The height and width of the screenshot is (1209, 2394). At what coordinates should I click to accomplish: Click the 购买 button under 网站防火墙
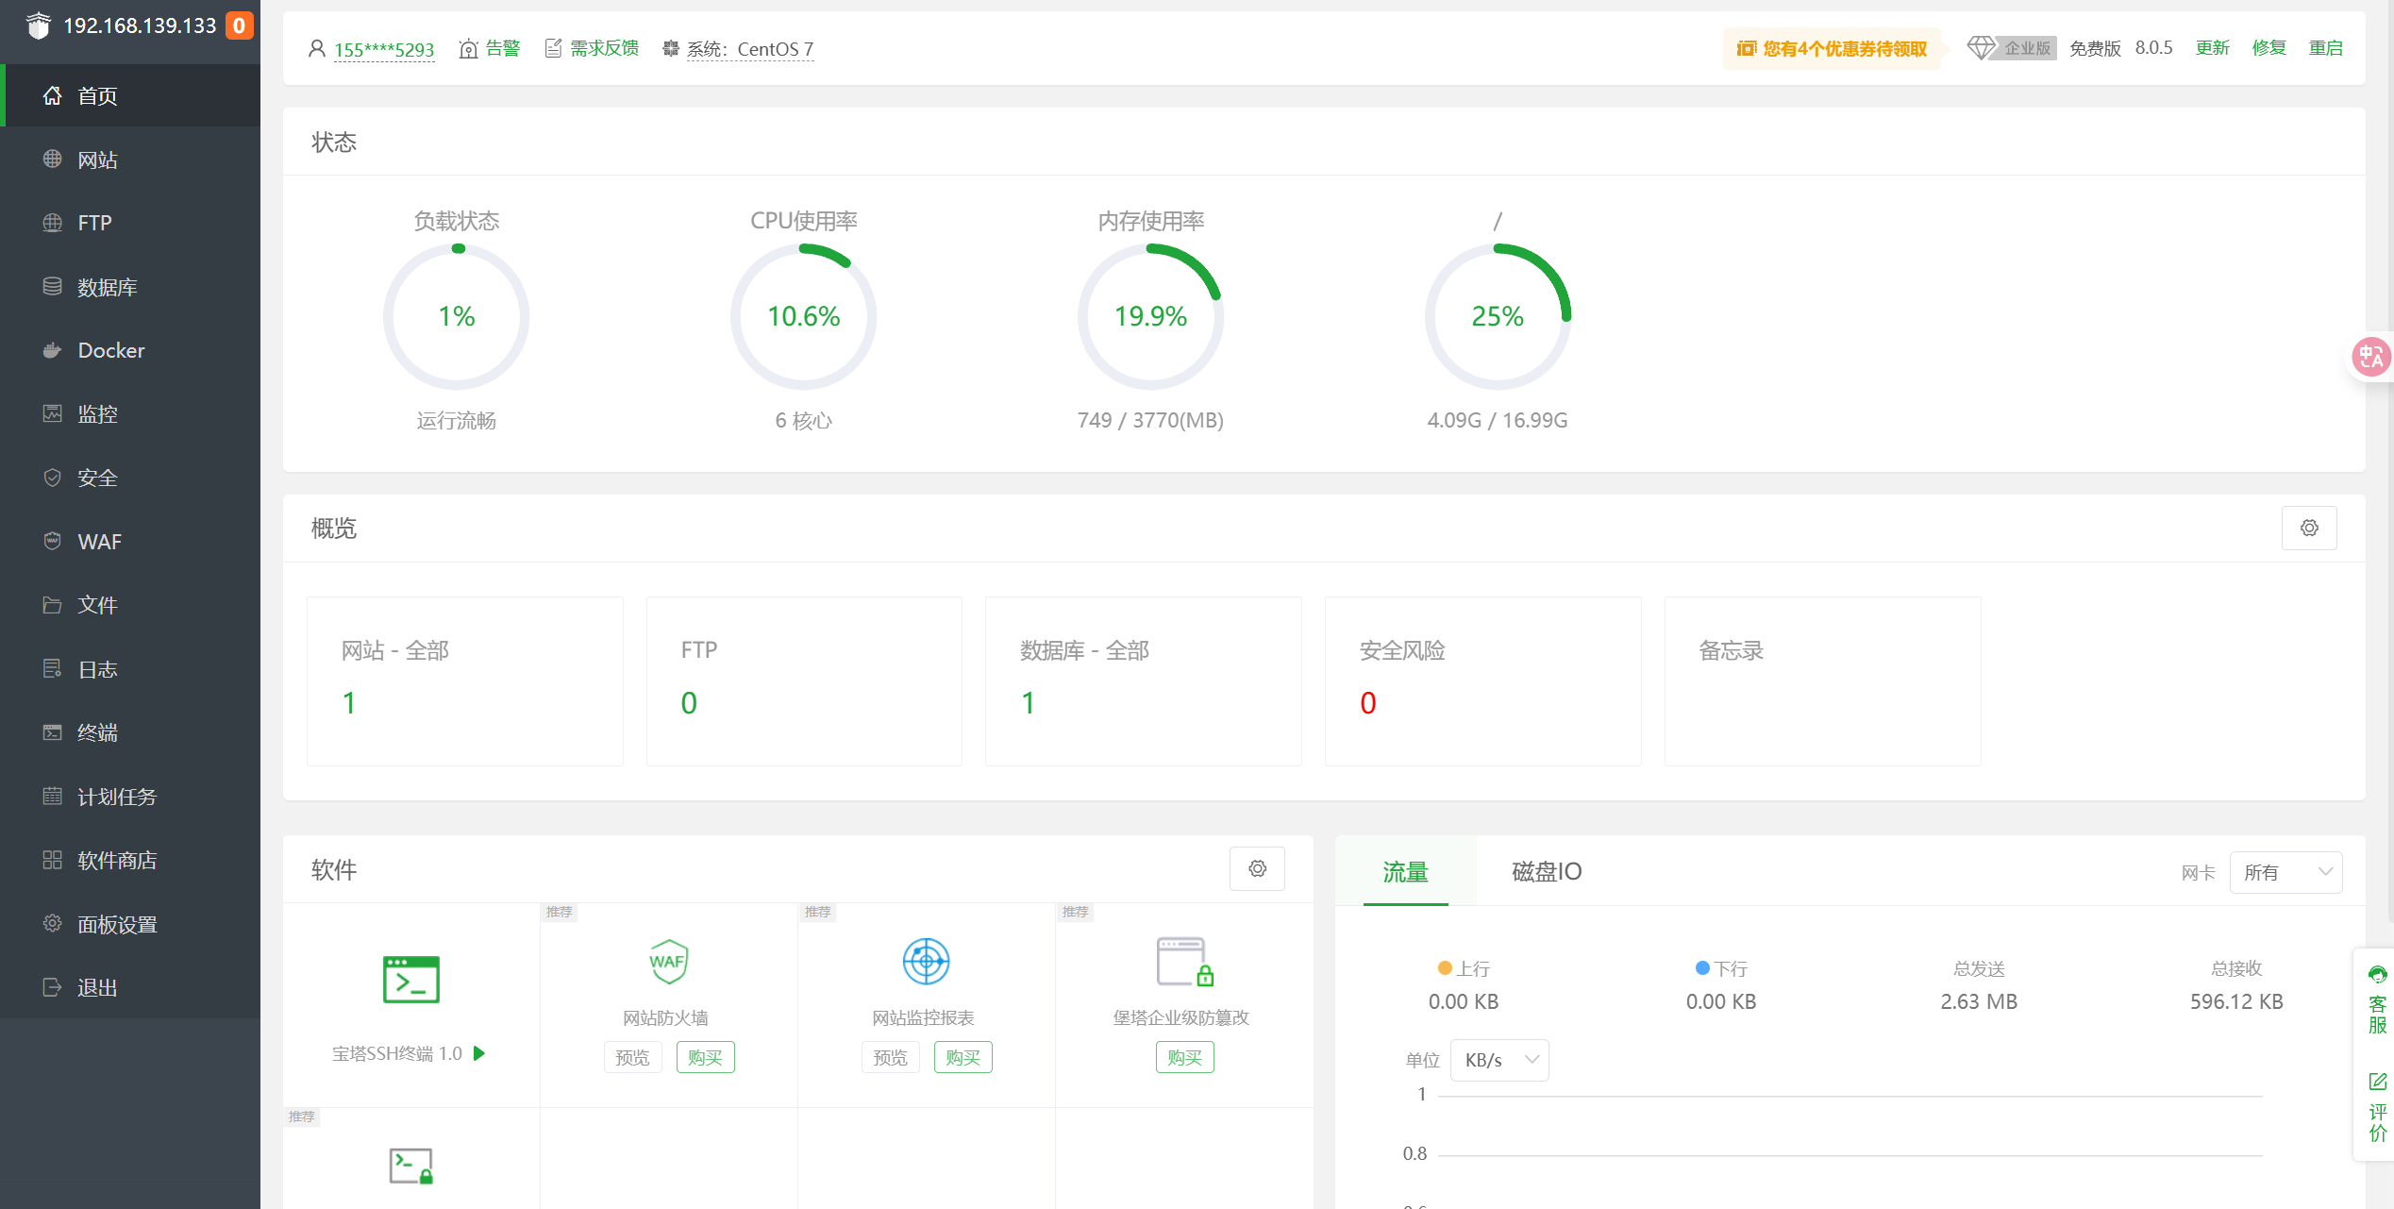coord(705,1057)
